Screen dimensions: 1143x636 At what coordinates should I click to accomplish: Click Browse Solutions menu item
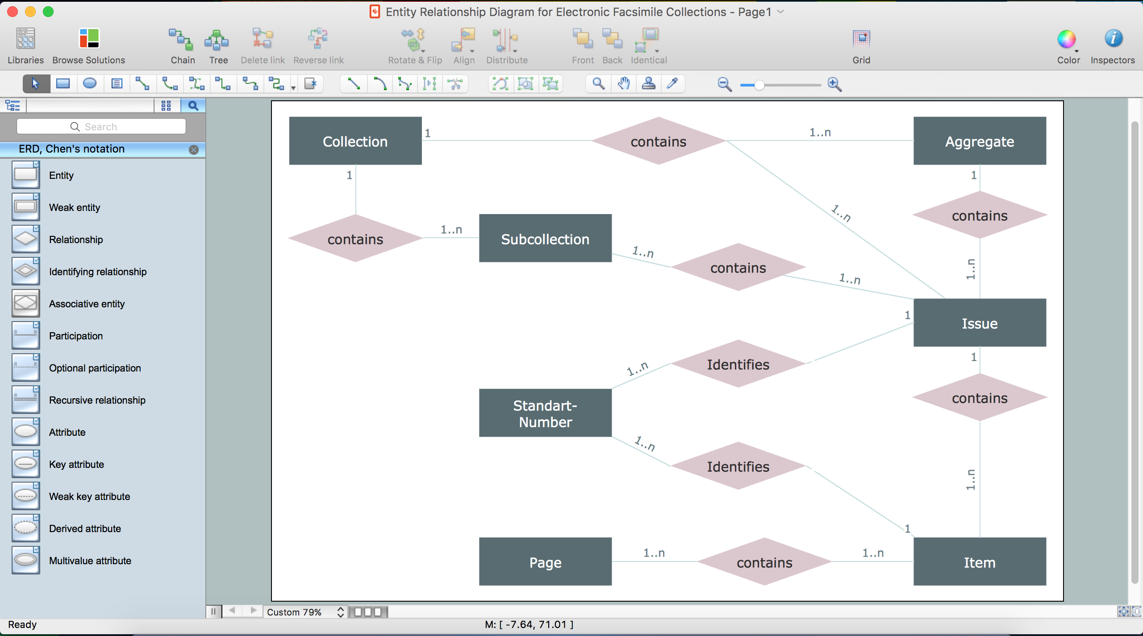(x=88, y=44)
